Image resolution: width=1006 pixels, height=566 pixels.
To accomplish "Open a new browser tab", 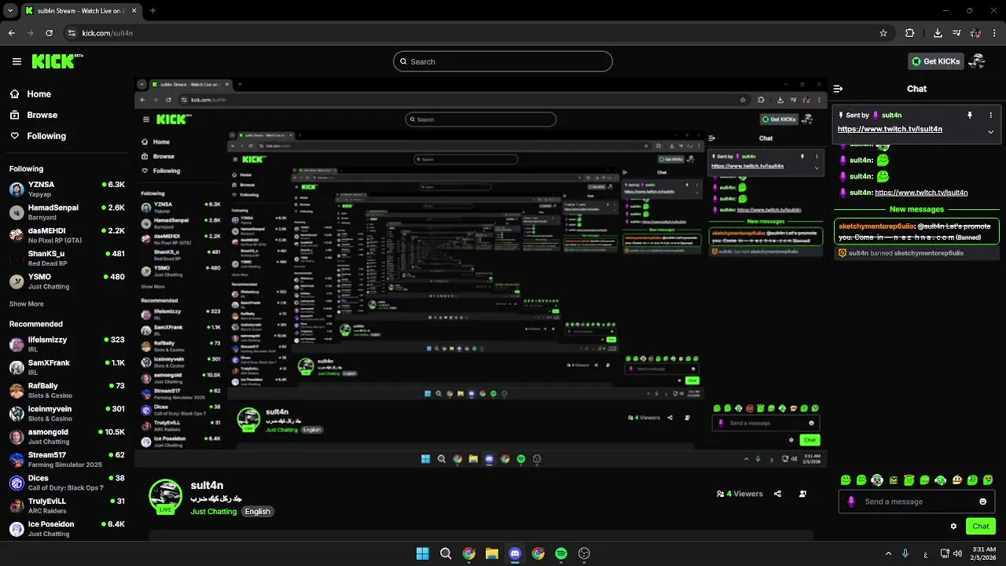I will (152, 11).
